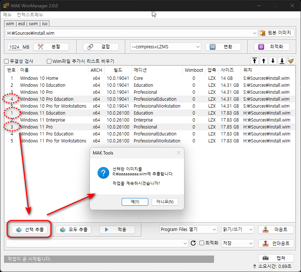
Task: Move selected image to the bottom of list
Action: pyautogui.click(x=282, y=61)
